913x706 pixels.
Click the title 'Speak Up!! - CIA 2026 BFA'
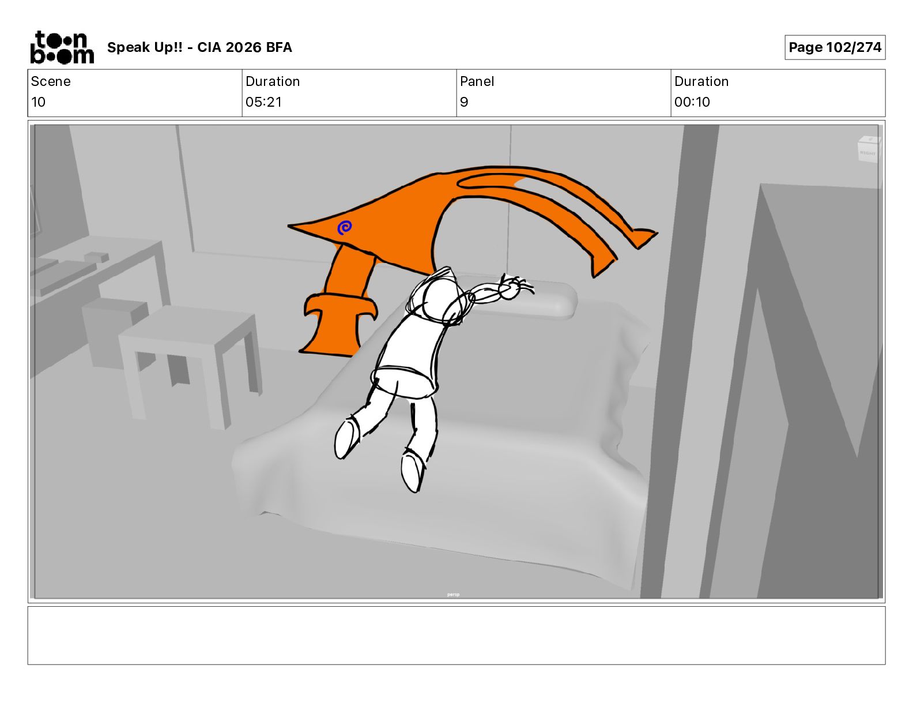[x=199, y=47]
